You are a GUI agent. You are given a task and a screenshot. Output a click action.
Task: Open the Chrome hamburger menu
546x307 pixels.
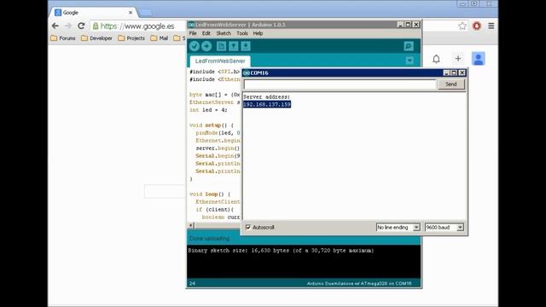pyautogui.click(x=491, y=26)
